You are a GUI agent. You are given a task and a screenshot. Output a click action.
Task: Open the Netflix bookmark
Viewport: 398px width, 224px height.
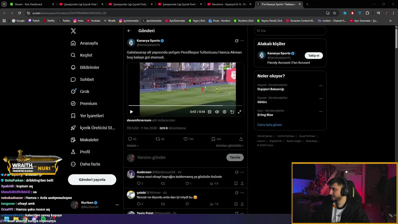(49, 21)
